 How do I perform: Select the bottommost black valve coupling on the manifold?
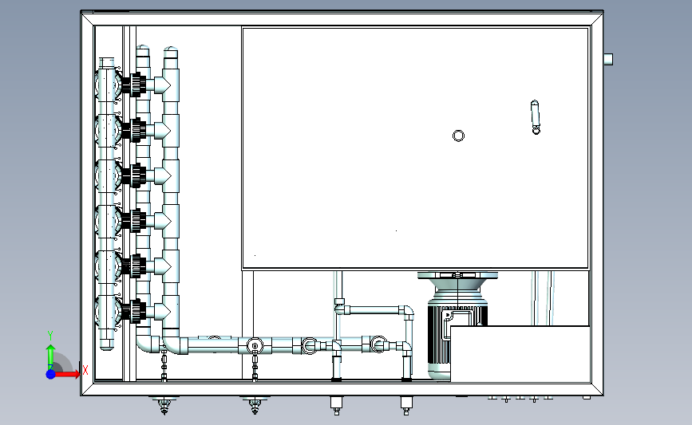(x=134, y=311)
